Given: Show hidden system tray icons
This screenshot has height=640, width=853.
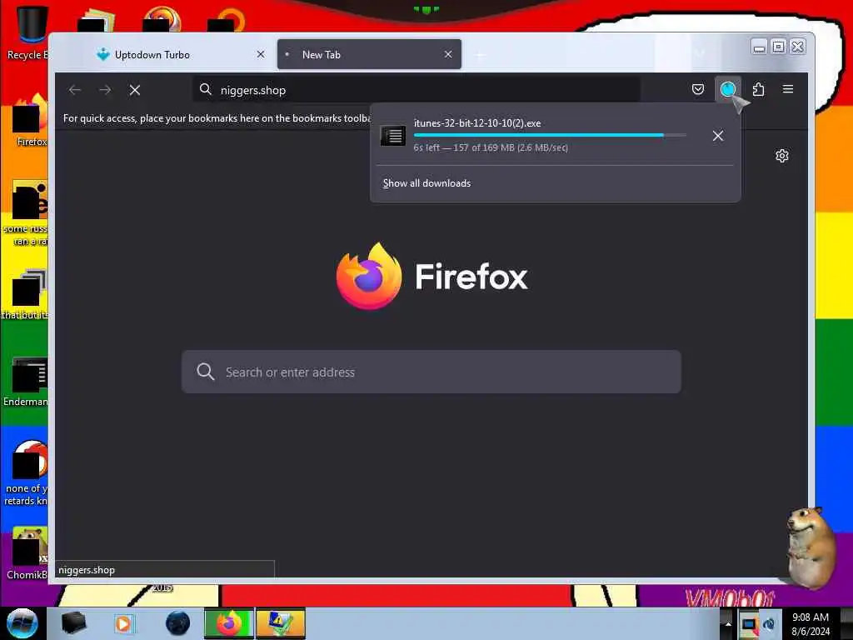Looking at the screenshot, I should 728,623.
